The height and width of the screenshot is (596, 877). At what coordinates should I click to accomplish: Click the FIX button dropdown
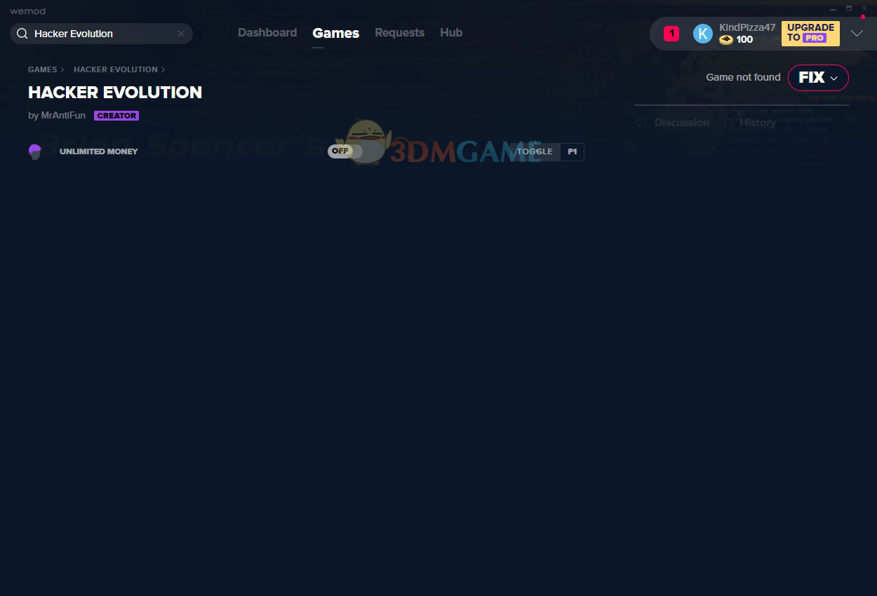coord(818,78)
